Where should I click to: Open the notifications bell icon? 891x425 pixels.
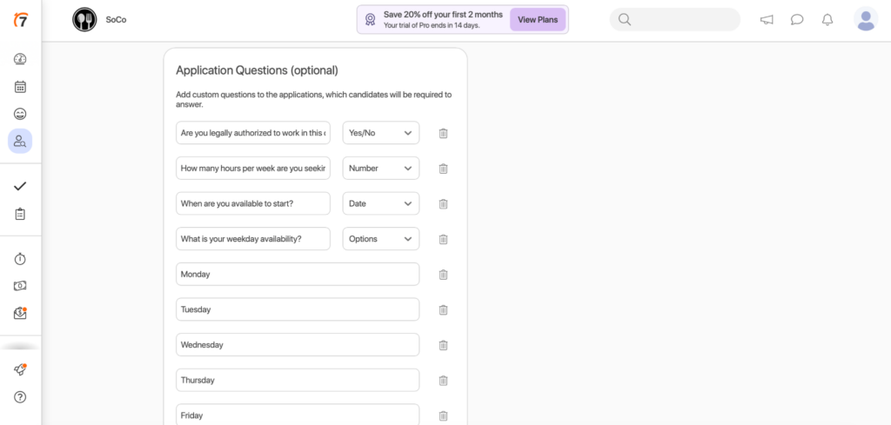tap(828, 20)
